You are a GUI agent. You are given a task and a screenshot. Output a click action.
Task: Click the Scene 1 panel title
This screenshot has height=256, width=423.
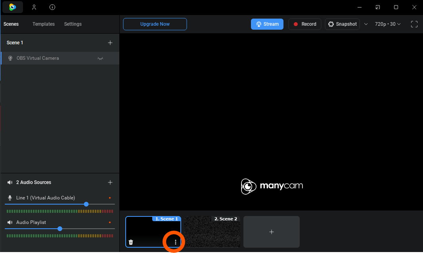coord(15,42)
